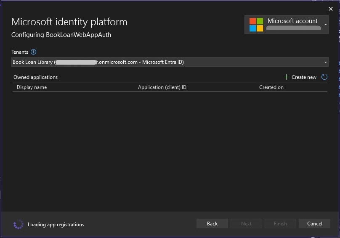Click the Configuring BookLoanWebAppAuth subtitle
This screenshot has width=340, height=238.
[61, 35]
